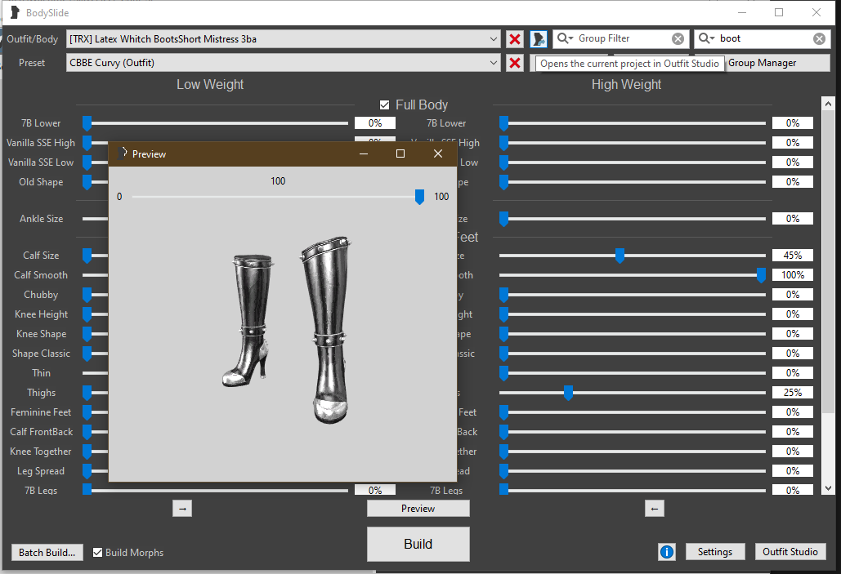This screenshot has width=841, height=574.
Task: Click scrollbar up arrow in slider panel
Action: coord(828,104)
